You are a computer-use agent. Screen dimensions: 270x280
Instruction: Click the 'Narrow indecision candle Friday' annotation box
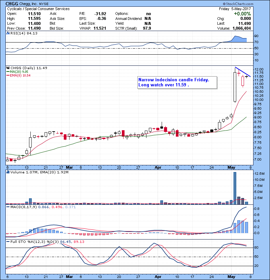[x=177, y=82]
